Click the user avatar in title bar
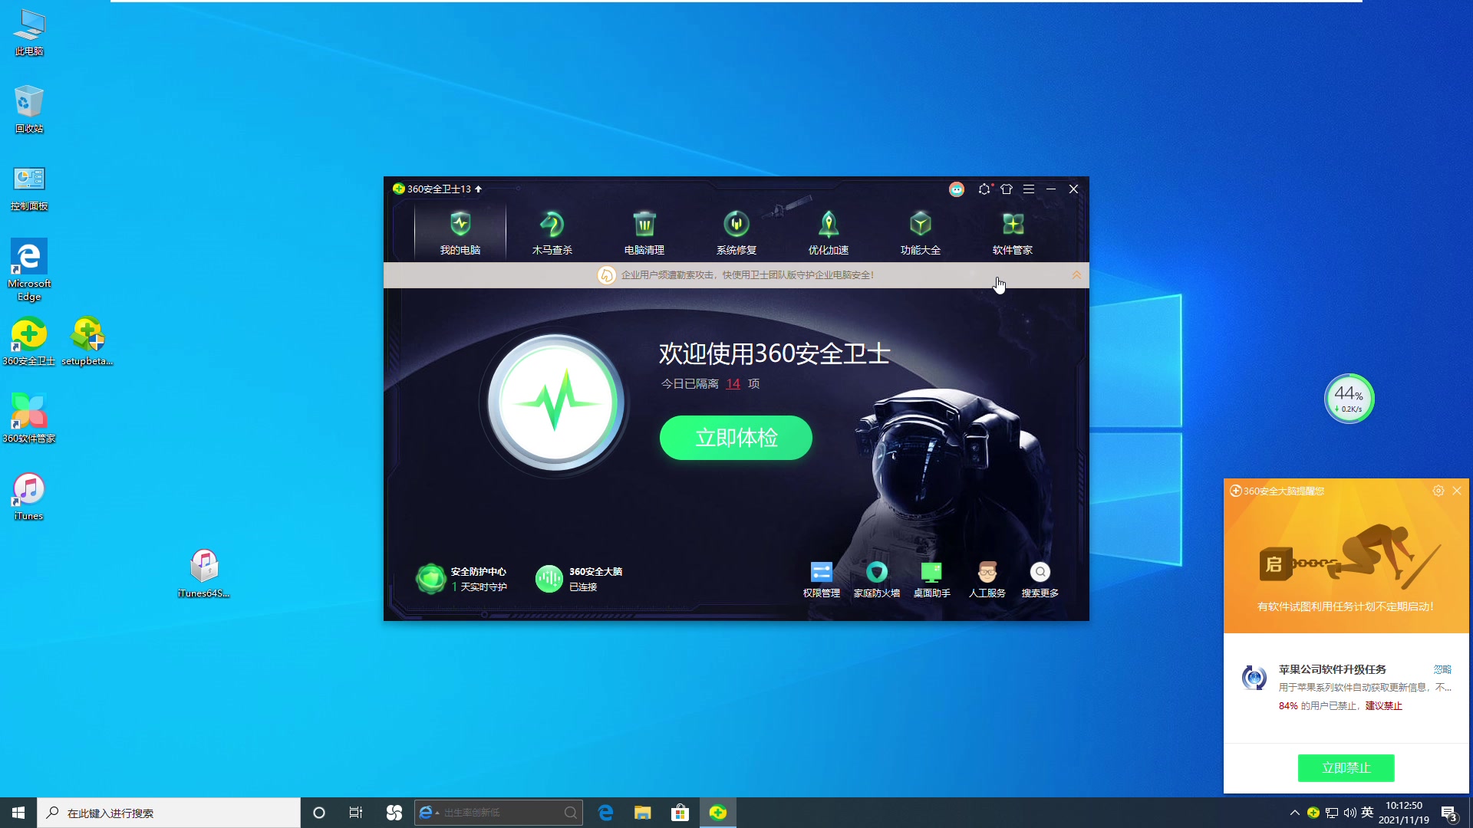The image size is (1473, 828). pos(956,189)
